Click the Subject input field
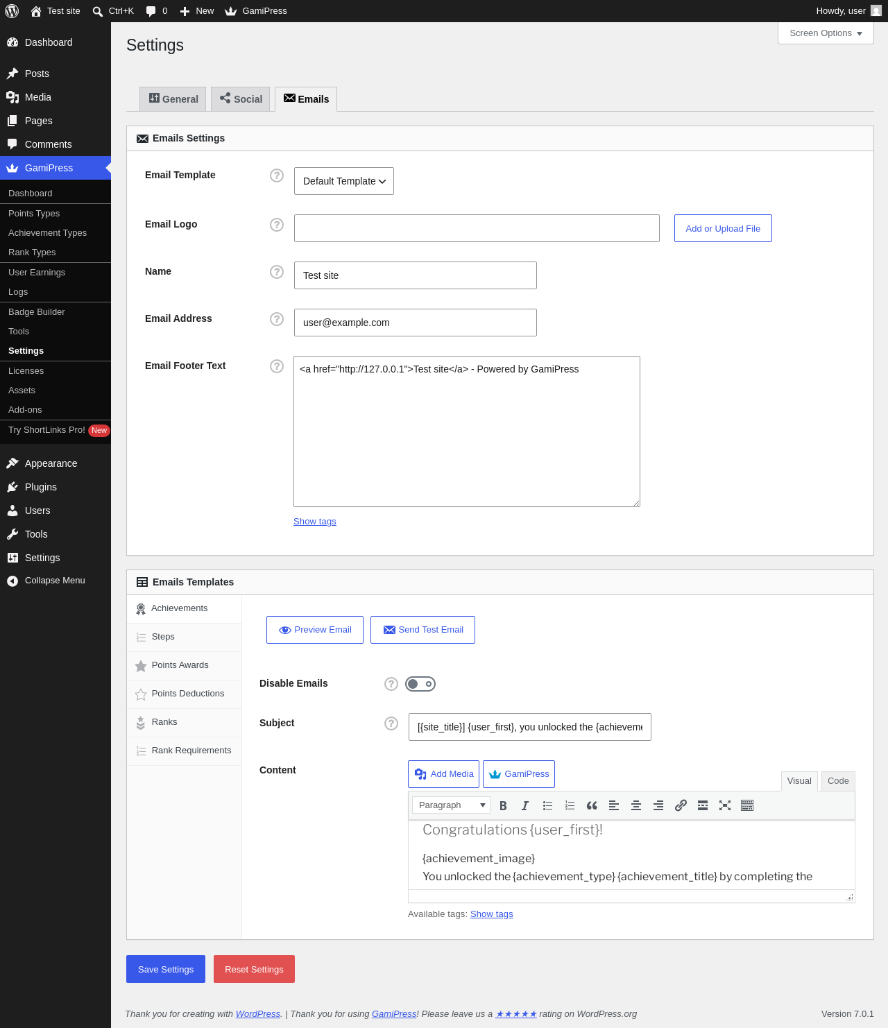The height and width of the screenshot is (1028, 888). click(530, 727)
